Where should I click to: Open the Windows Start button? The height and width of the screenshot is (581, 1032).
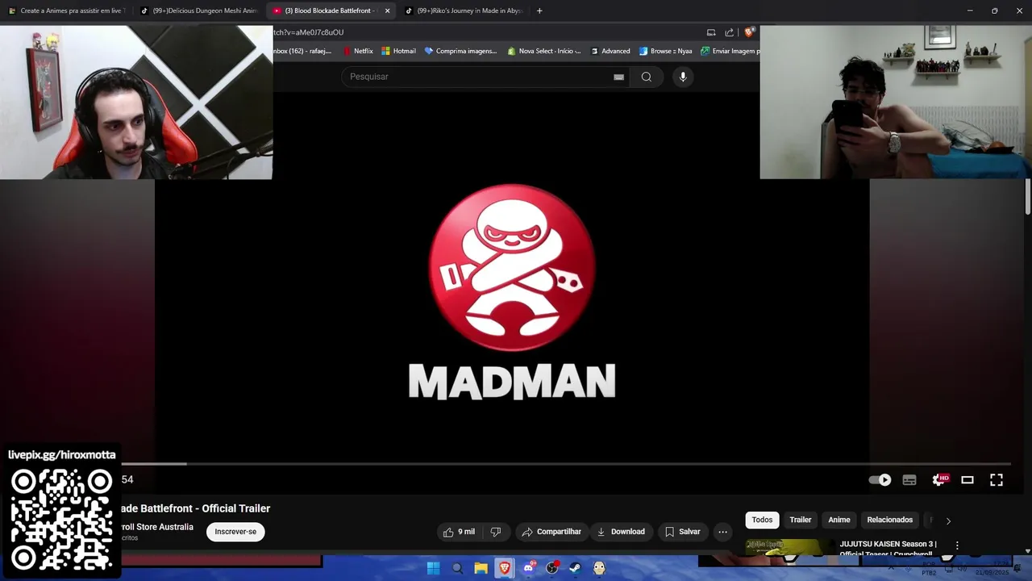(433, 568)
